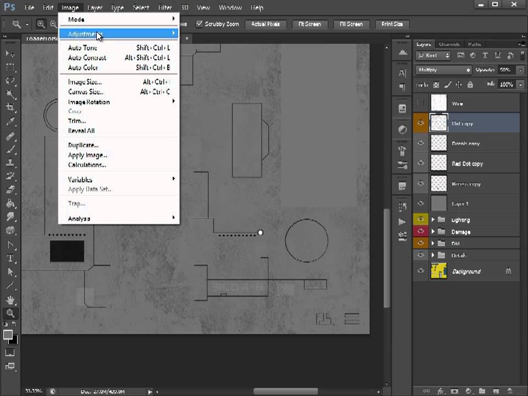This screenshot has height=396, width=528.
Task: Choose Image Size menu item
Action: [x=118, y=82]
